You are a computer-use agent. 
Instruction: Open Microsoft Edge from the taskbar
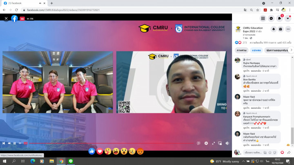(33, 161)
